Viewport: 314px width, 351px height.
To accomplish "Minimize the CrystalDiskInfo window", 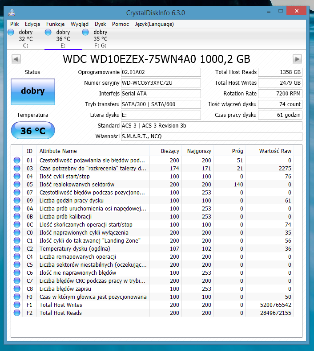I will (x=269, y=12).
